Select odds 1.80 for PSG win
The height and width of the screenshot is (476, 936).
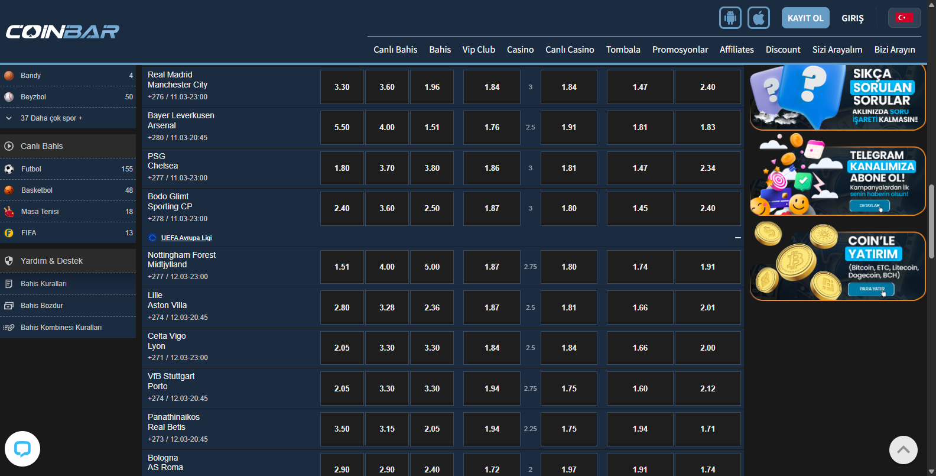tap(342, 168)
